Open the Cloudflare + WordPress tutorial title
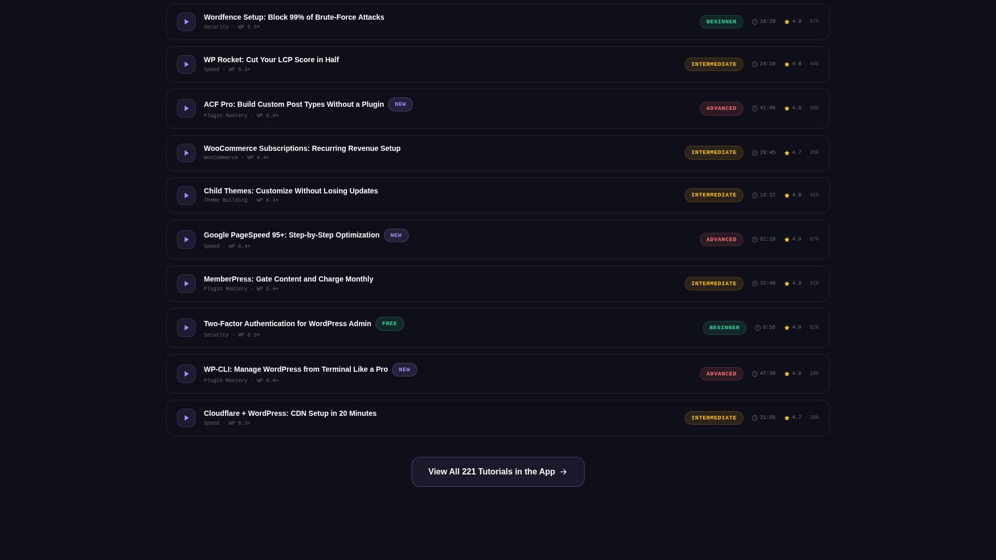 290,413
